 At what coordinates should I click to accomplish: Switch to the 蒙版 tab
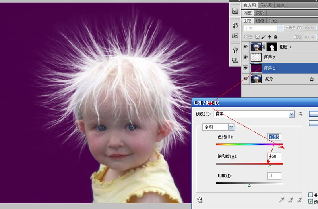pos(260,13)
